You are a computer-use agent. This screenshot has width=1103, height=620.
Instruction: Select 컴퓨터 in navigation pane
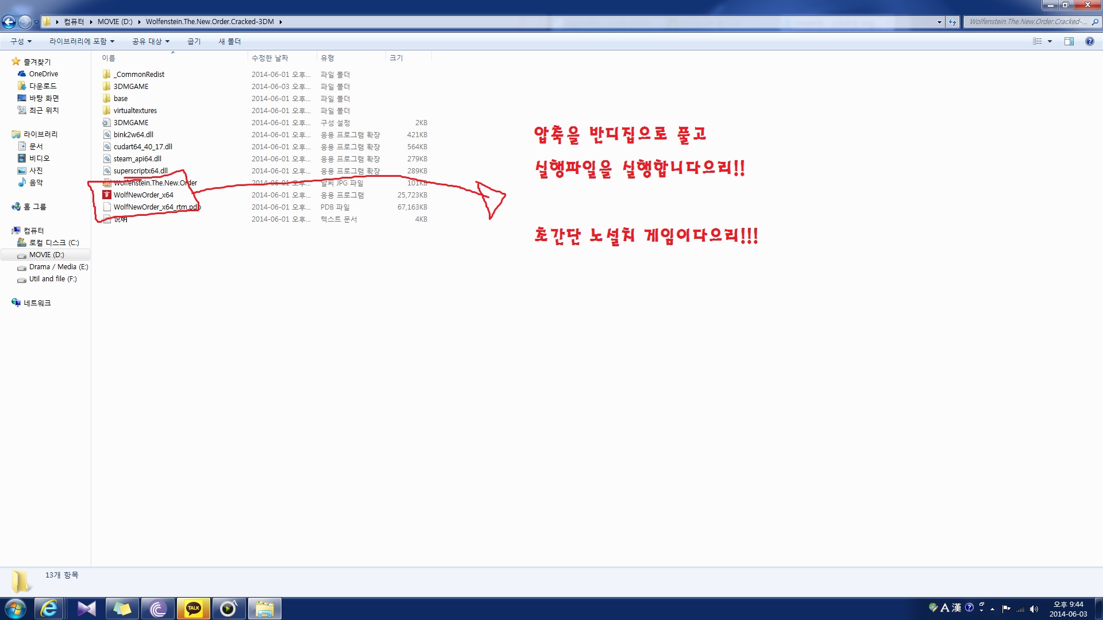(x=33, y=231)
